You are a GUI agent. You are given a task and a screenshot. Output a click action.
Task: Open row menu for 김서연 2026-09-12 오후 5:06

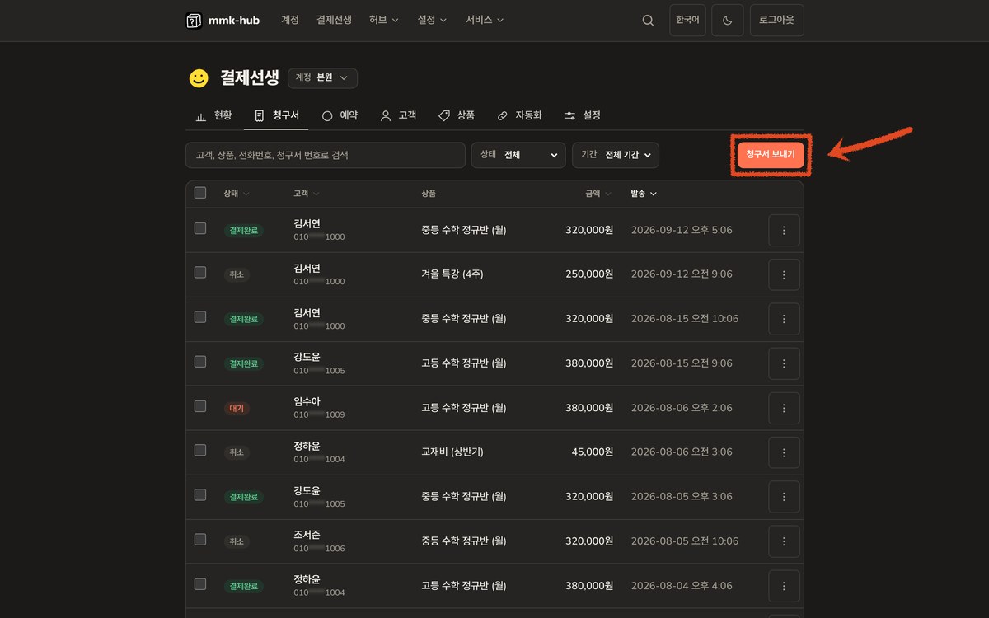coord(784,230)
